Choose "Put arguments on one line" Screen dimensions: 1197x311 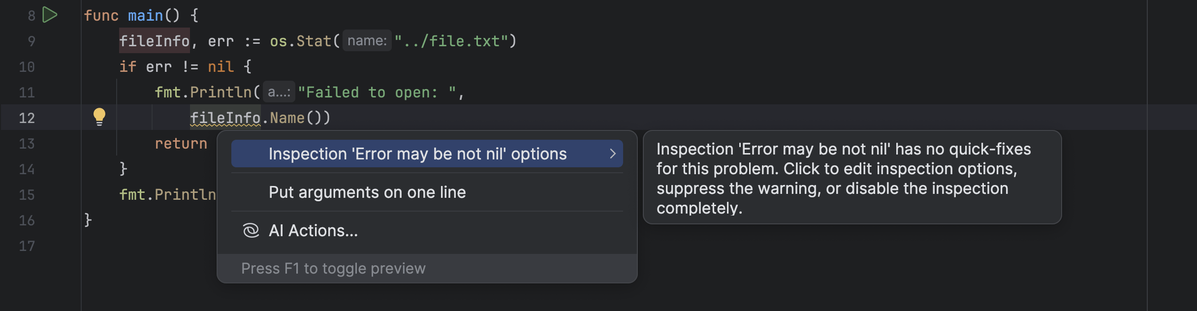point(367,192)
